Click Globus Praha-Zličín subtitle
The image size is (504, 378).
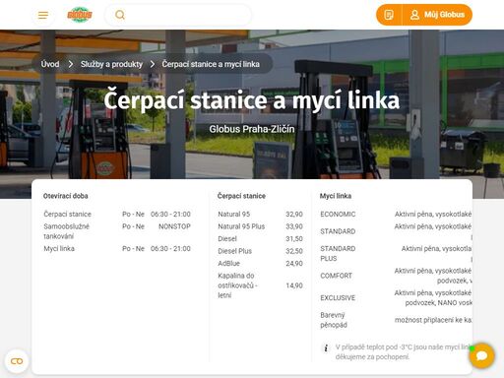point(252,129)
